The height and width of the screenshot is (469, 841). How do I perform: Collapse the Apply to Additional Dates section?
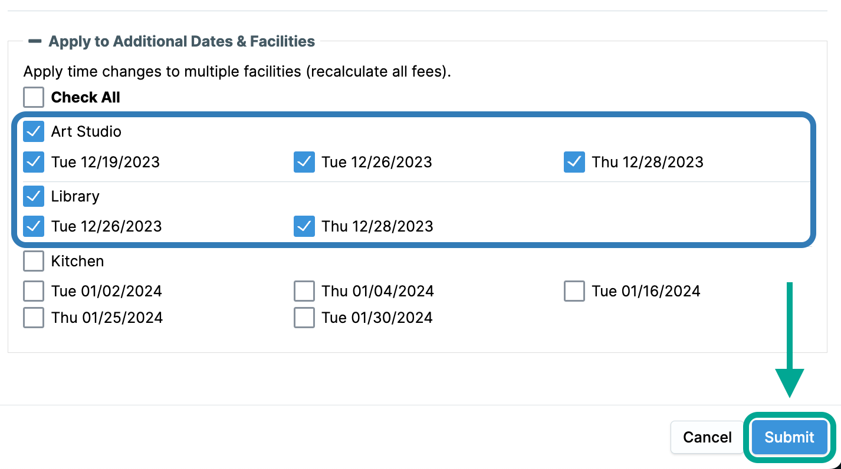(x=35, y=41)
